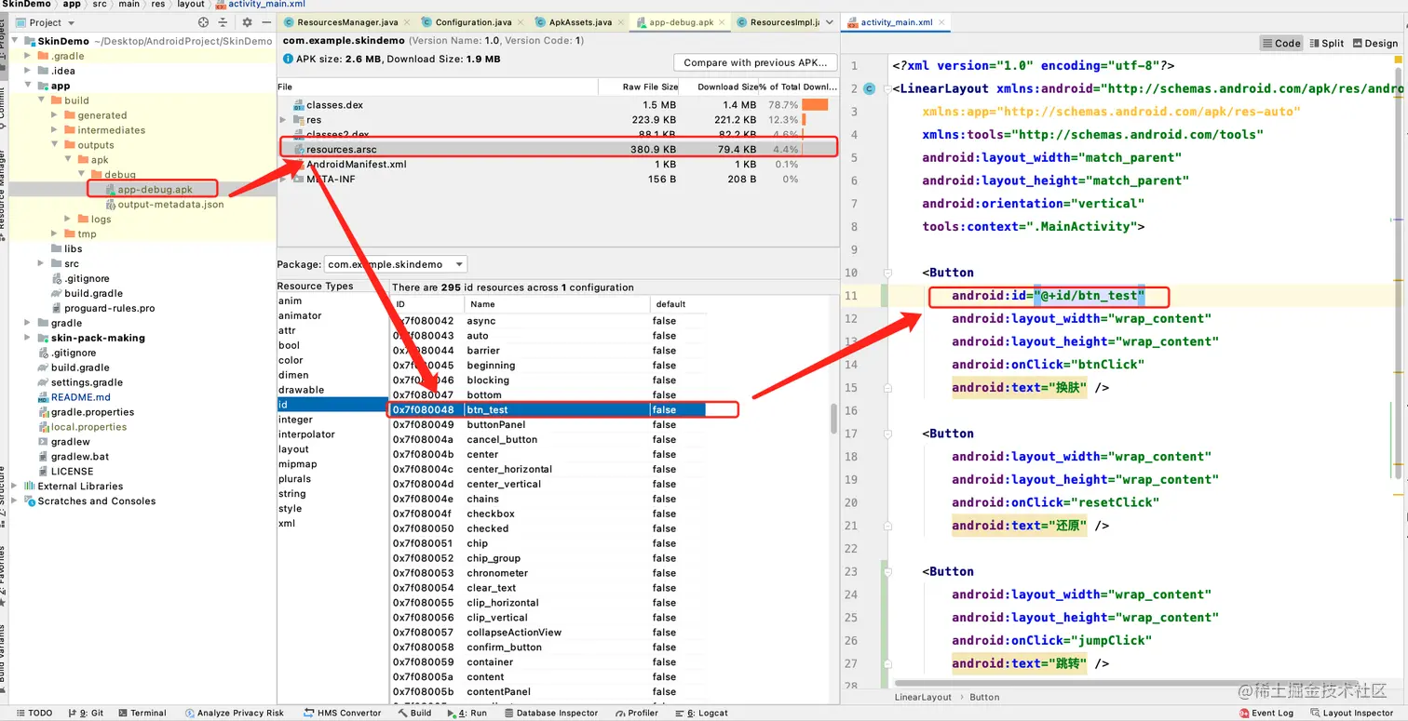Select output-metadata.json in project tree

coord(170,205)
